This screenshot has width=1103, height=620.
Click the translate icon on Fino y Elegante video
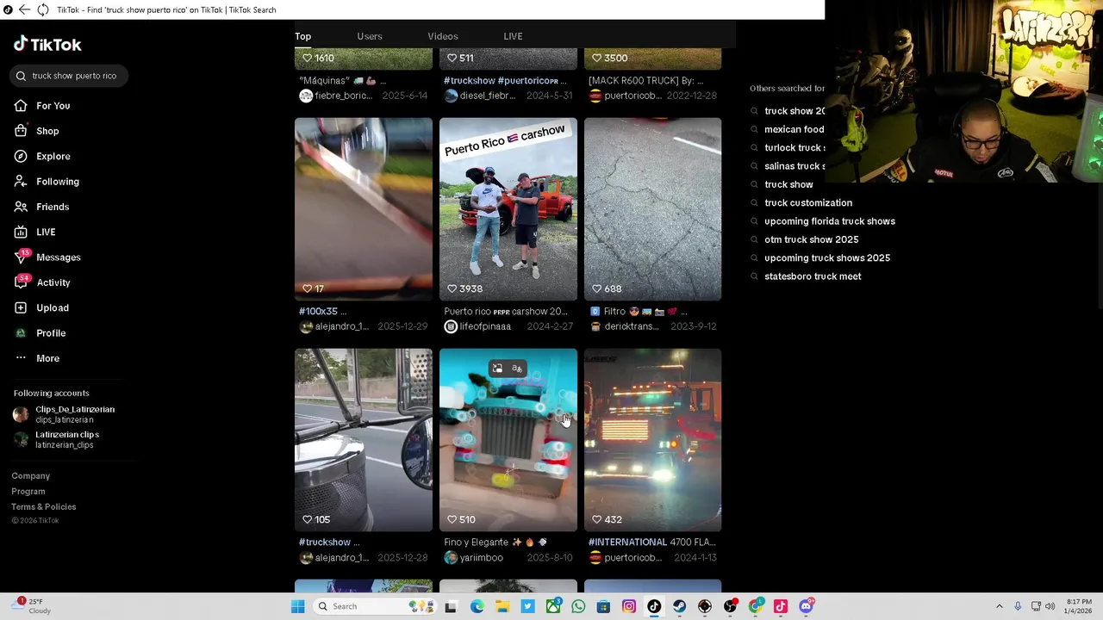click(x=517, y=369)
